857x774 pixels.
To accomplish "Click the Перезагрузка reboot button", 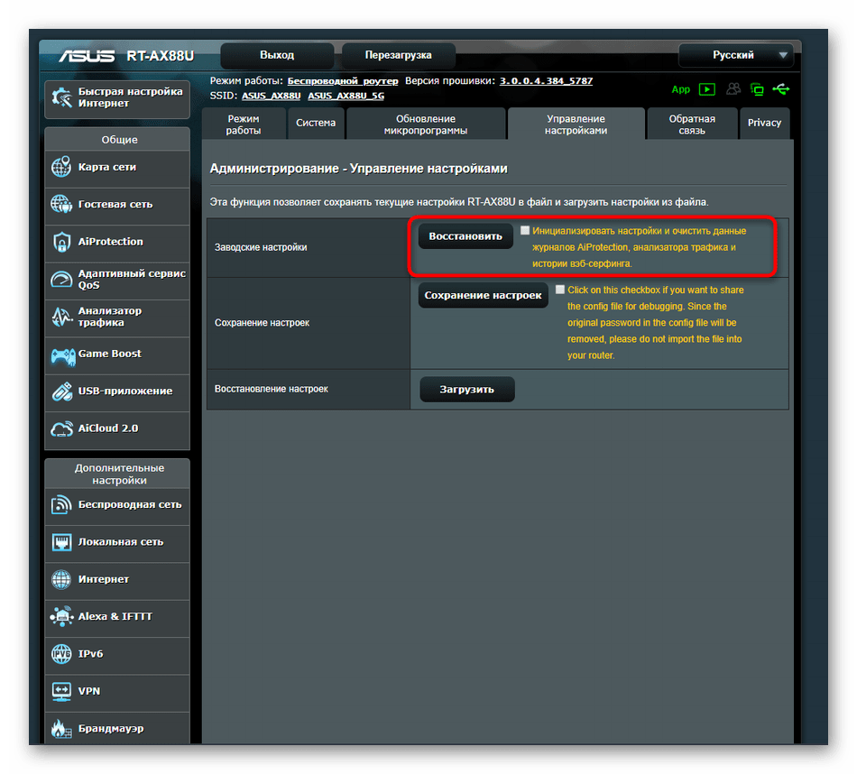I will [399, 55].
